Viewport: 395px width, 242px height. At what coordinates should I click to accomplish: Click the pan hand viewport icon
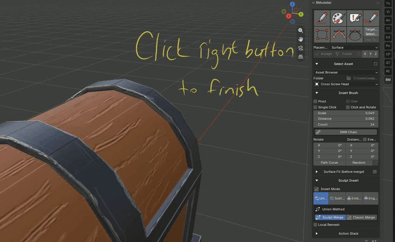(x=301, y=39)
